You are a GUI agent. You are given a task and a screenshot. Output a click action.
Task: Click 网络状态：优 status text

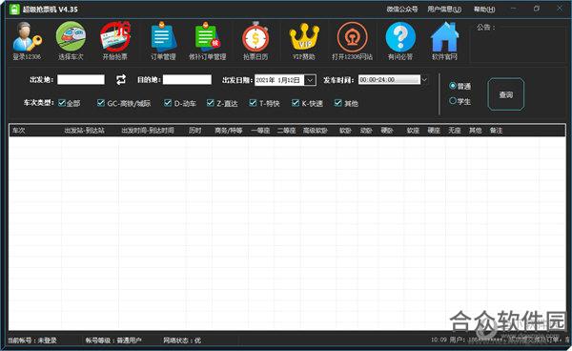pos(182,341)
